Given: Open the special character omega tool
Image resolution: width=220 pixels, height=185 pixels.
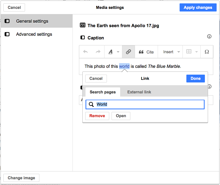Looking at the screenshot, I should click(207, 52).
